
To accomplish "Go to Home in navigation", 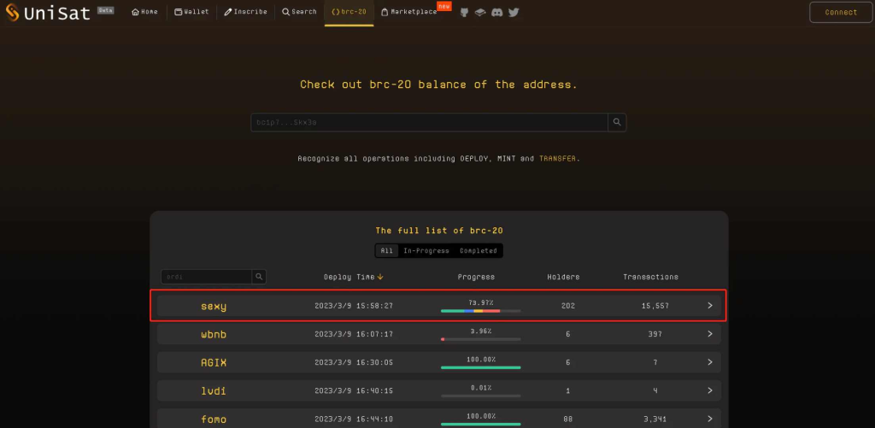I will (144, 12).
